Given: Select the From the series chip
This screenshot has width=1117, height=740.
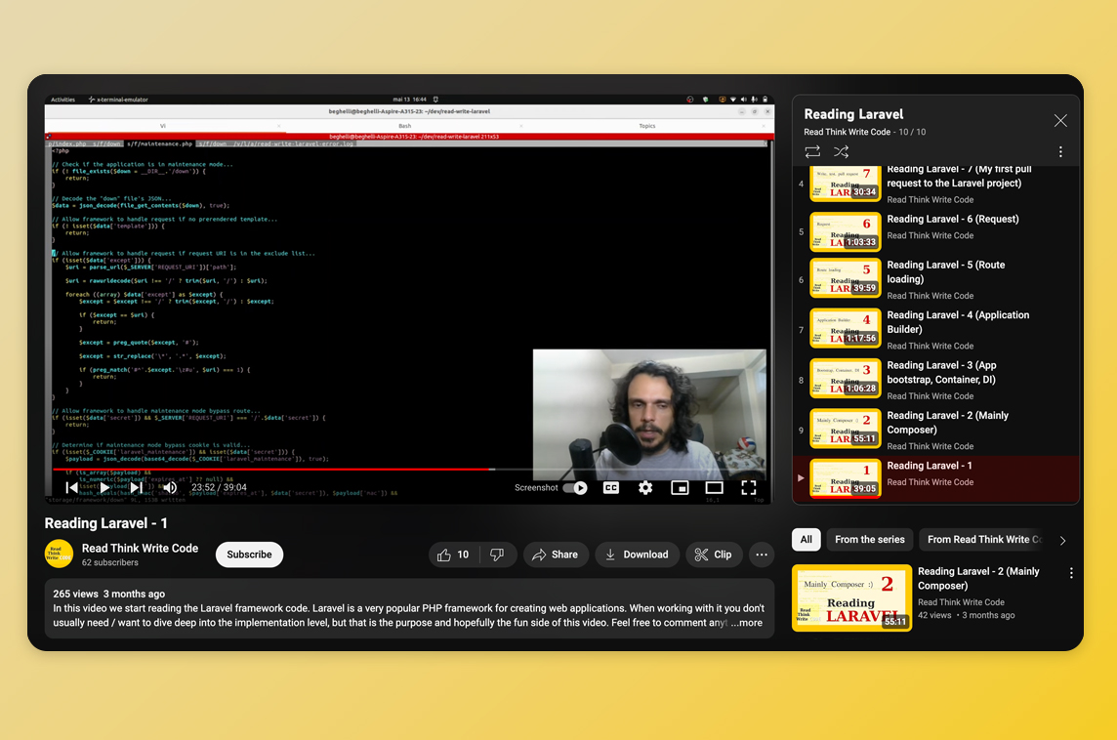Looking at the screenshot, I should coord(870,540).
